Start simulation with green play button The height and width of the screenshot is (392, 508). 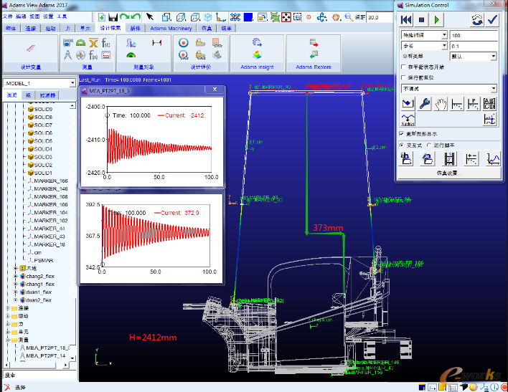(x=436, y=20)
